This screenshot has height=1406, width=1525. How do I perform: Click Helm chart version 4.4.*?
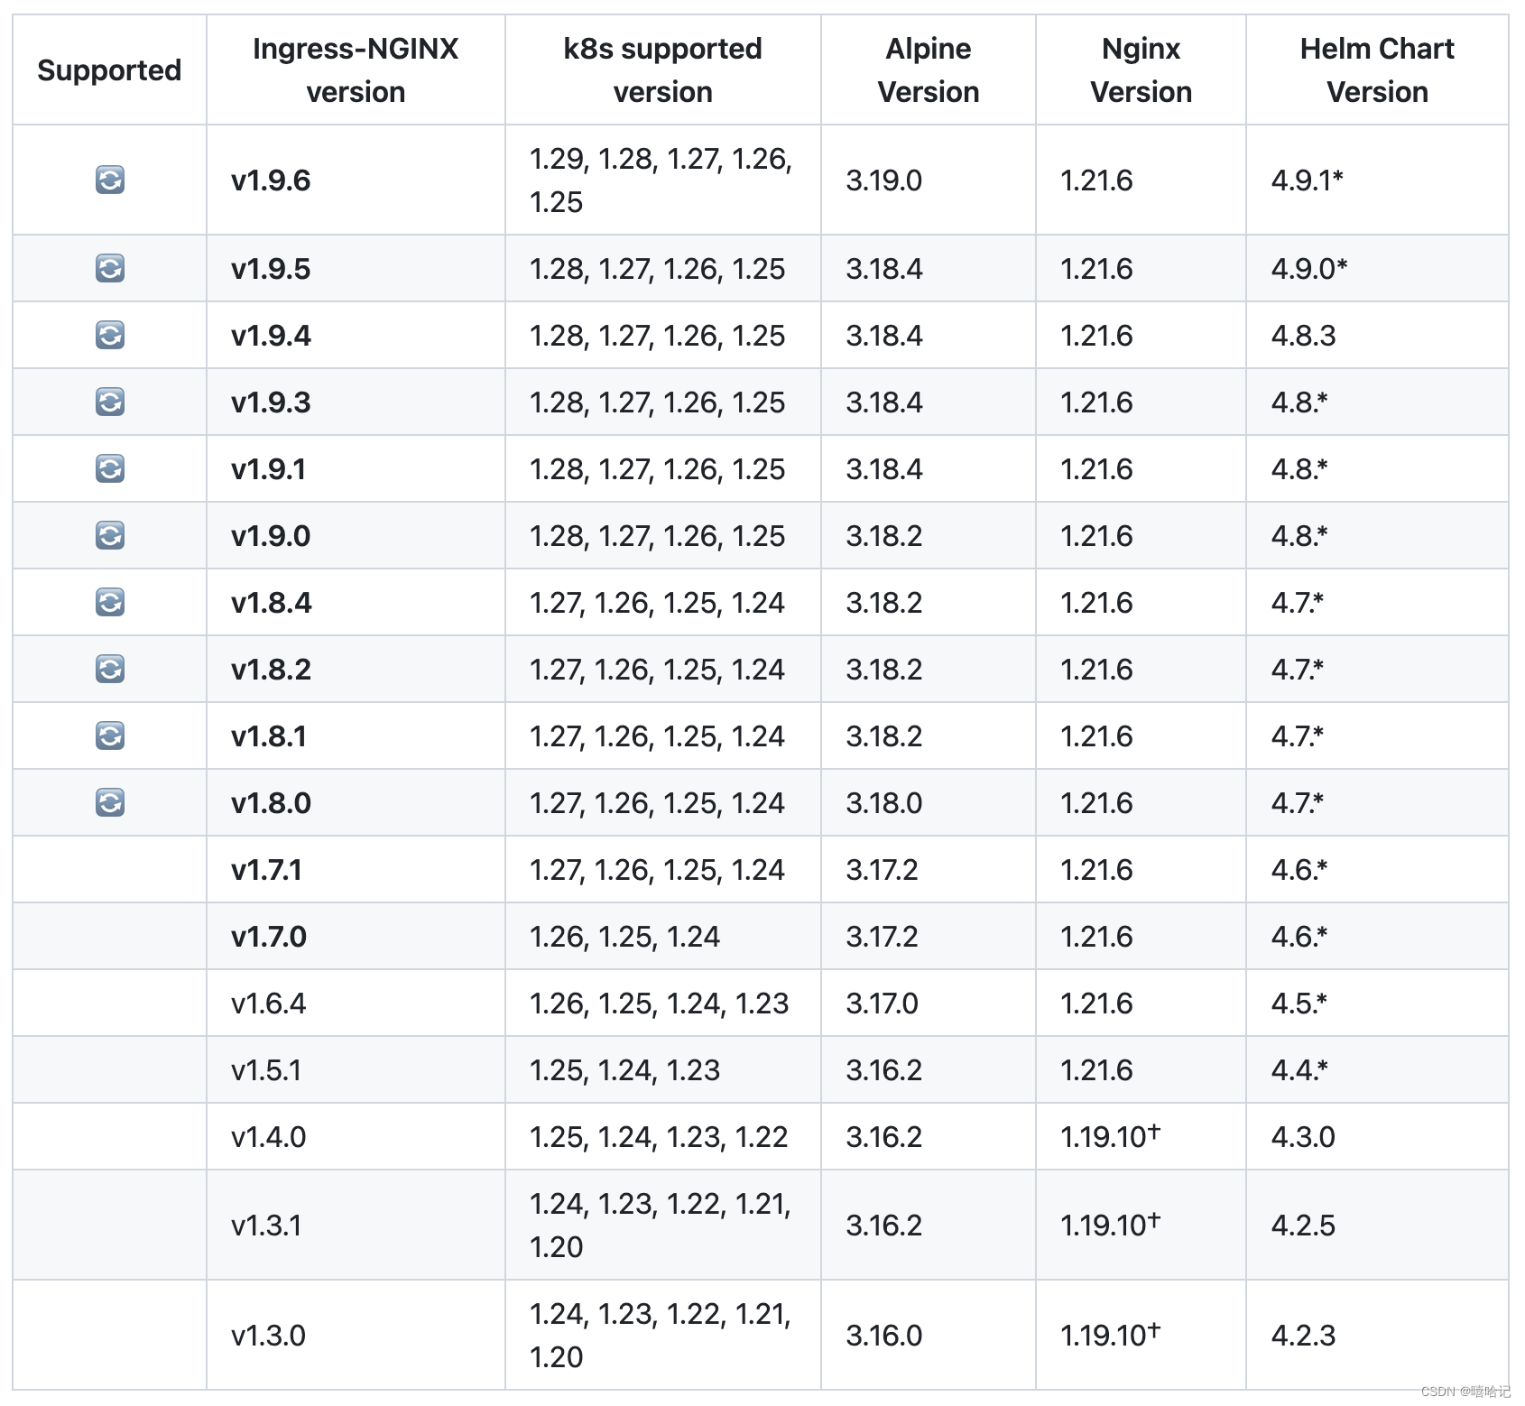tap(1299, 1070)
